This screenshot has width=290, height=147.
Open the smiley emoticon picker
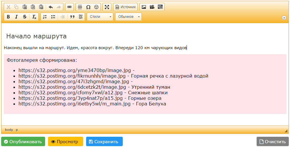(96, 7)
